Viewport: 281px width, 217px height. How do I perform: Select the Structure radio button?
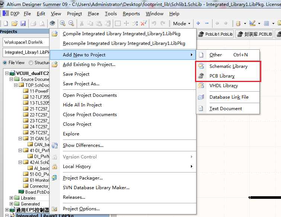pyautogui.click(x=31, y=63)
